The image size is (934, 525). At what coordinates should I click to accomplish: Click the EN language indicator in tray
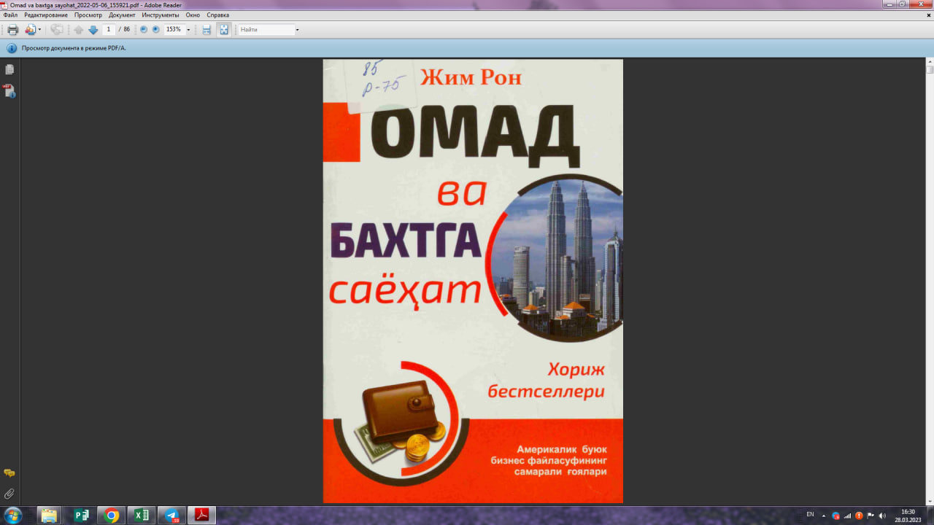click(810, 515)
